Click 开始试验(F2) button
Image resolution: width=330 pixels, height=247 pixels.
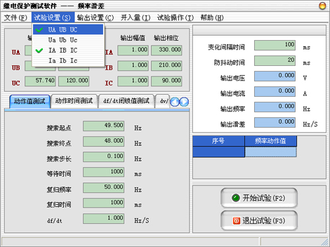point(259,198)
